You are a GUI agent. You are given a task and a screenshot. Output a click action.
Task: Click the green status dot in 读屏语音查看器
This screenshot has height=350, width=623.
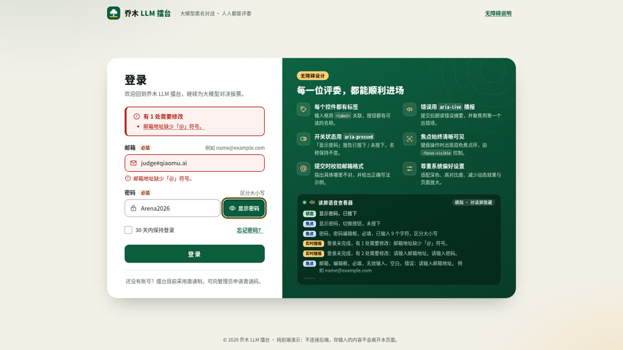click(305, 202)
